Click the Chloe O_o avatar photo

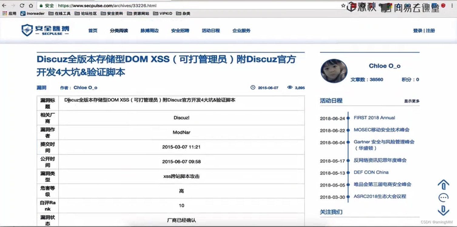click(x=334, y=71)
